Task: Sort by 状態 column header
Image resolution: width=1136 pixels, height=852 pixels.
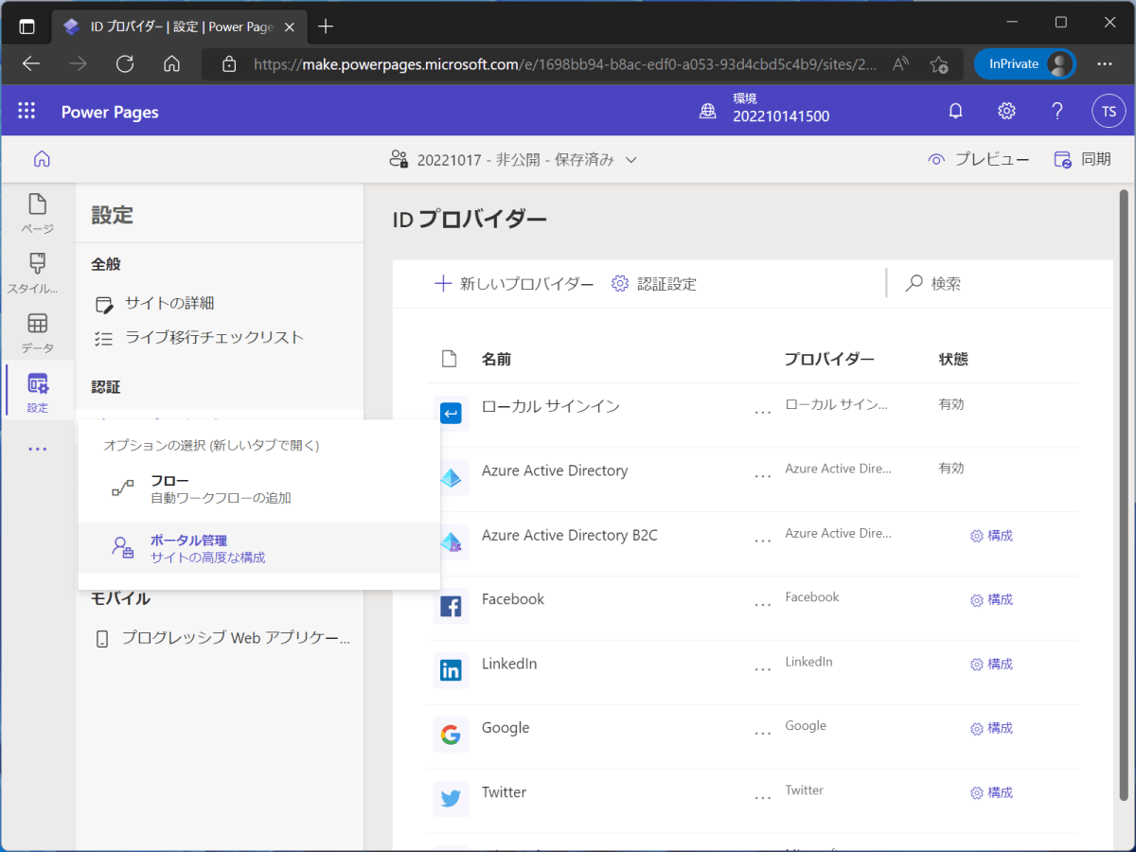Action: 953,359
